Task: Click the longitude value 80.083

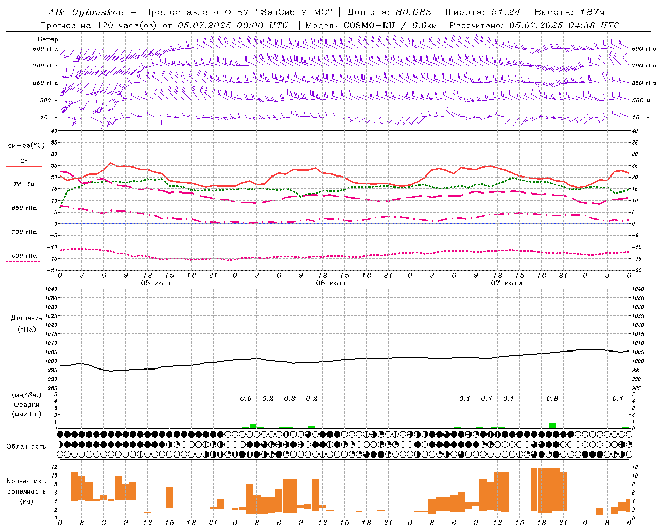Action: click(x=414, y=12)
